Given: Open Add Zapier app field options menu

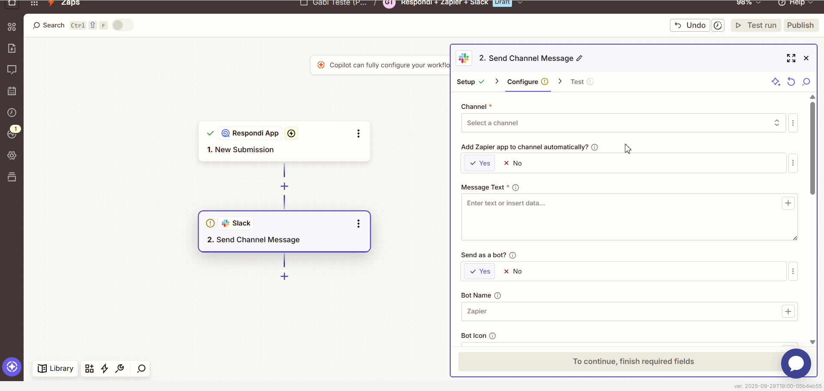Looking at the screenshot, I should [x=793, y=163].
